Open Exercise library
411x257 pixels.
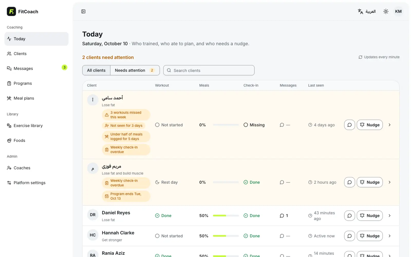click(36, 126)
